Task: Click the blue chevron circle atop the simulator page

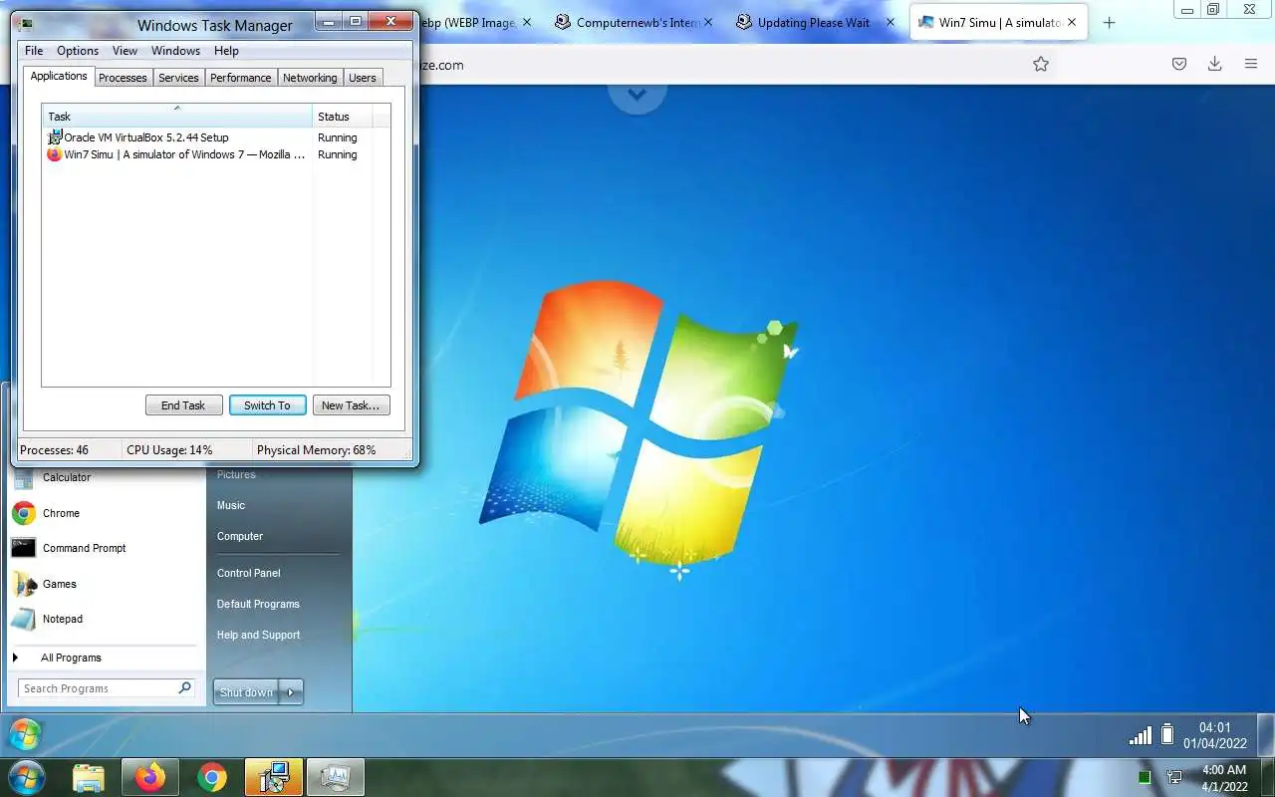Action: [637, 96]
